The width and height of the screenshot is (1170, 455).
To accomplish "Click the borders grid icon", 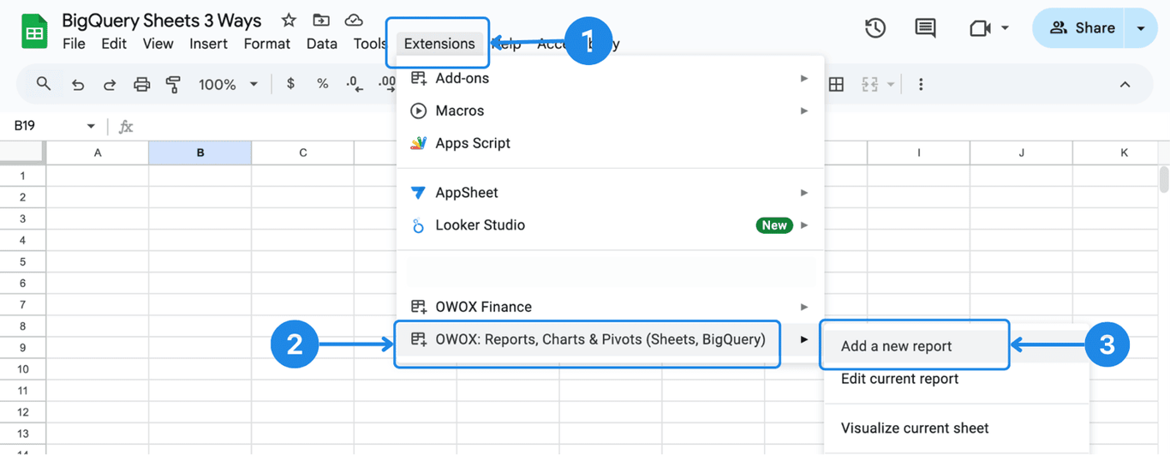I will click(836, 84).
